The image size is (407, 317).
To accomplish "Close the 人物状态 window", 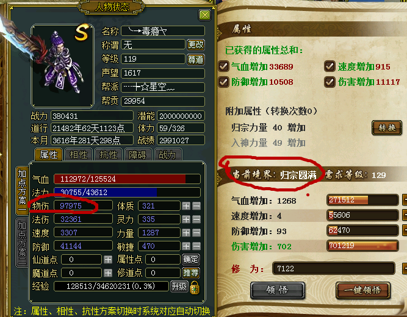I will coord(204,15).
